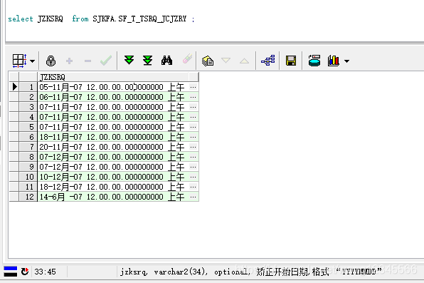Click row number 4 header
Viewport: 424px width, 283px height.
coord(28,117)
